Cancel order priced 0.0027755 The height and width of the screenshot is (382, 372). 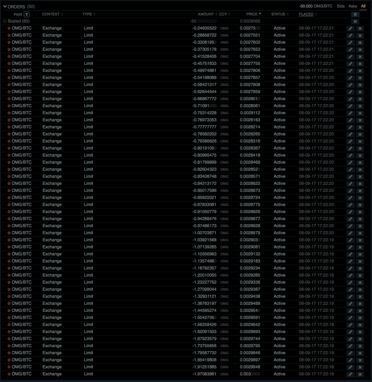click(360, 64)
